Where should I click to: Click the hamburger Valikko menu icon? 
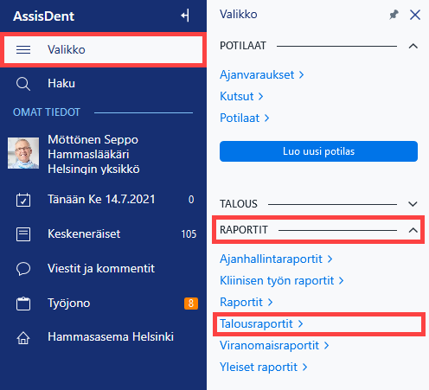23,49
